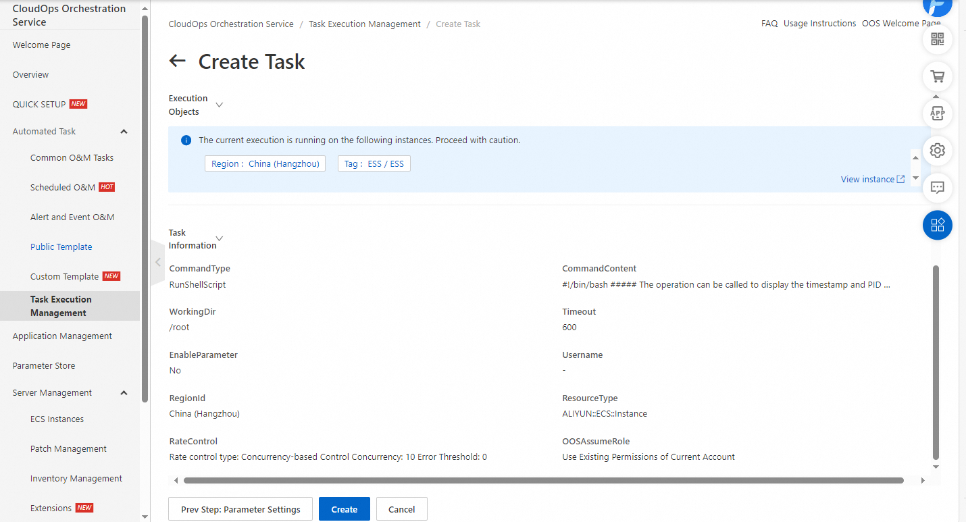966x522 pixels.
Task: Click the /root WorkingDir value
Action: (x=180, y=328)
